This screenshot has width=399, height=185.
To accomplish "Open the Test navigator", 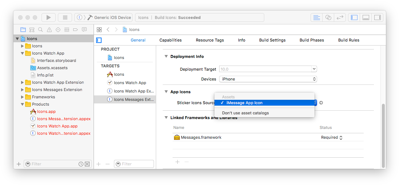I will pyautogui.click(x=58, y=30).
